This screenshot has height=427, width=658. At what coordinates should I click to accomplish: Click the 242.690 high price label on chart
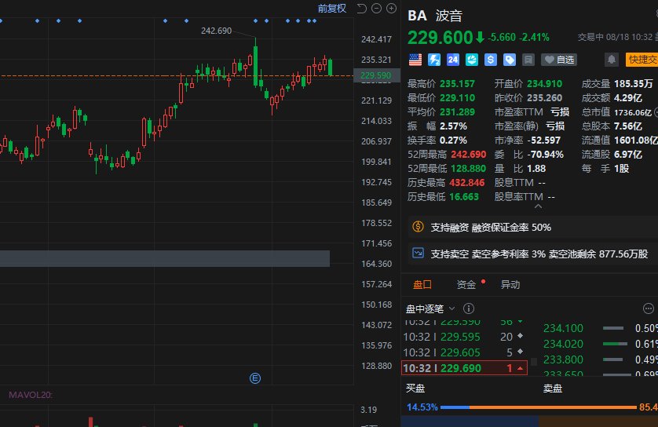click(x=216, y=31)
